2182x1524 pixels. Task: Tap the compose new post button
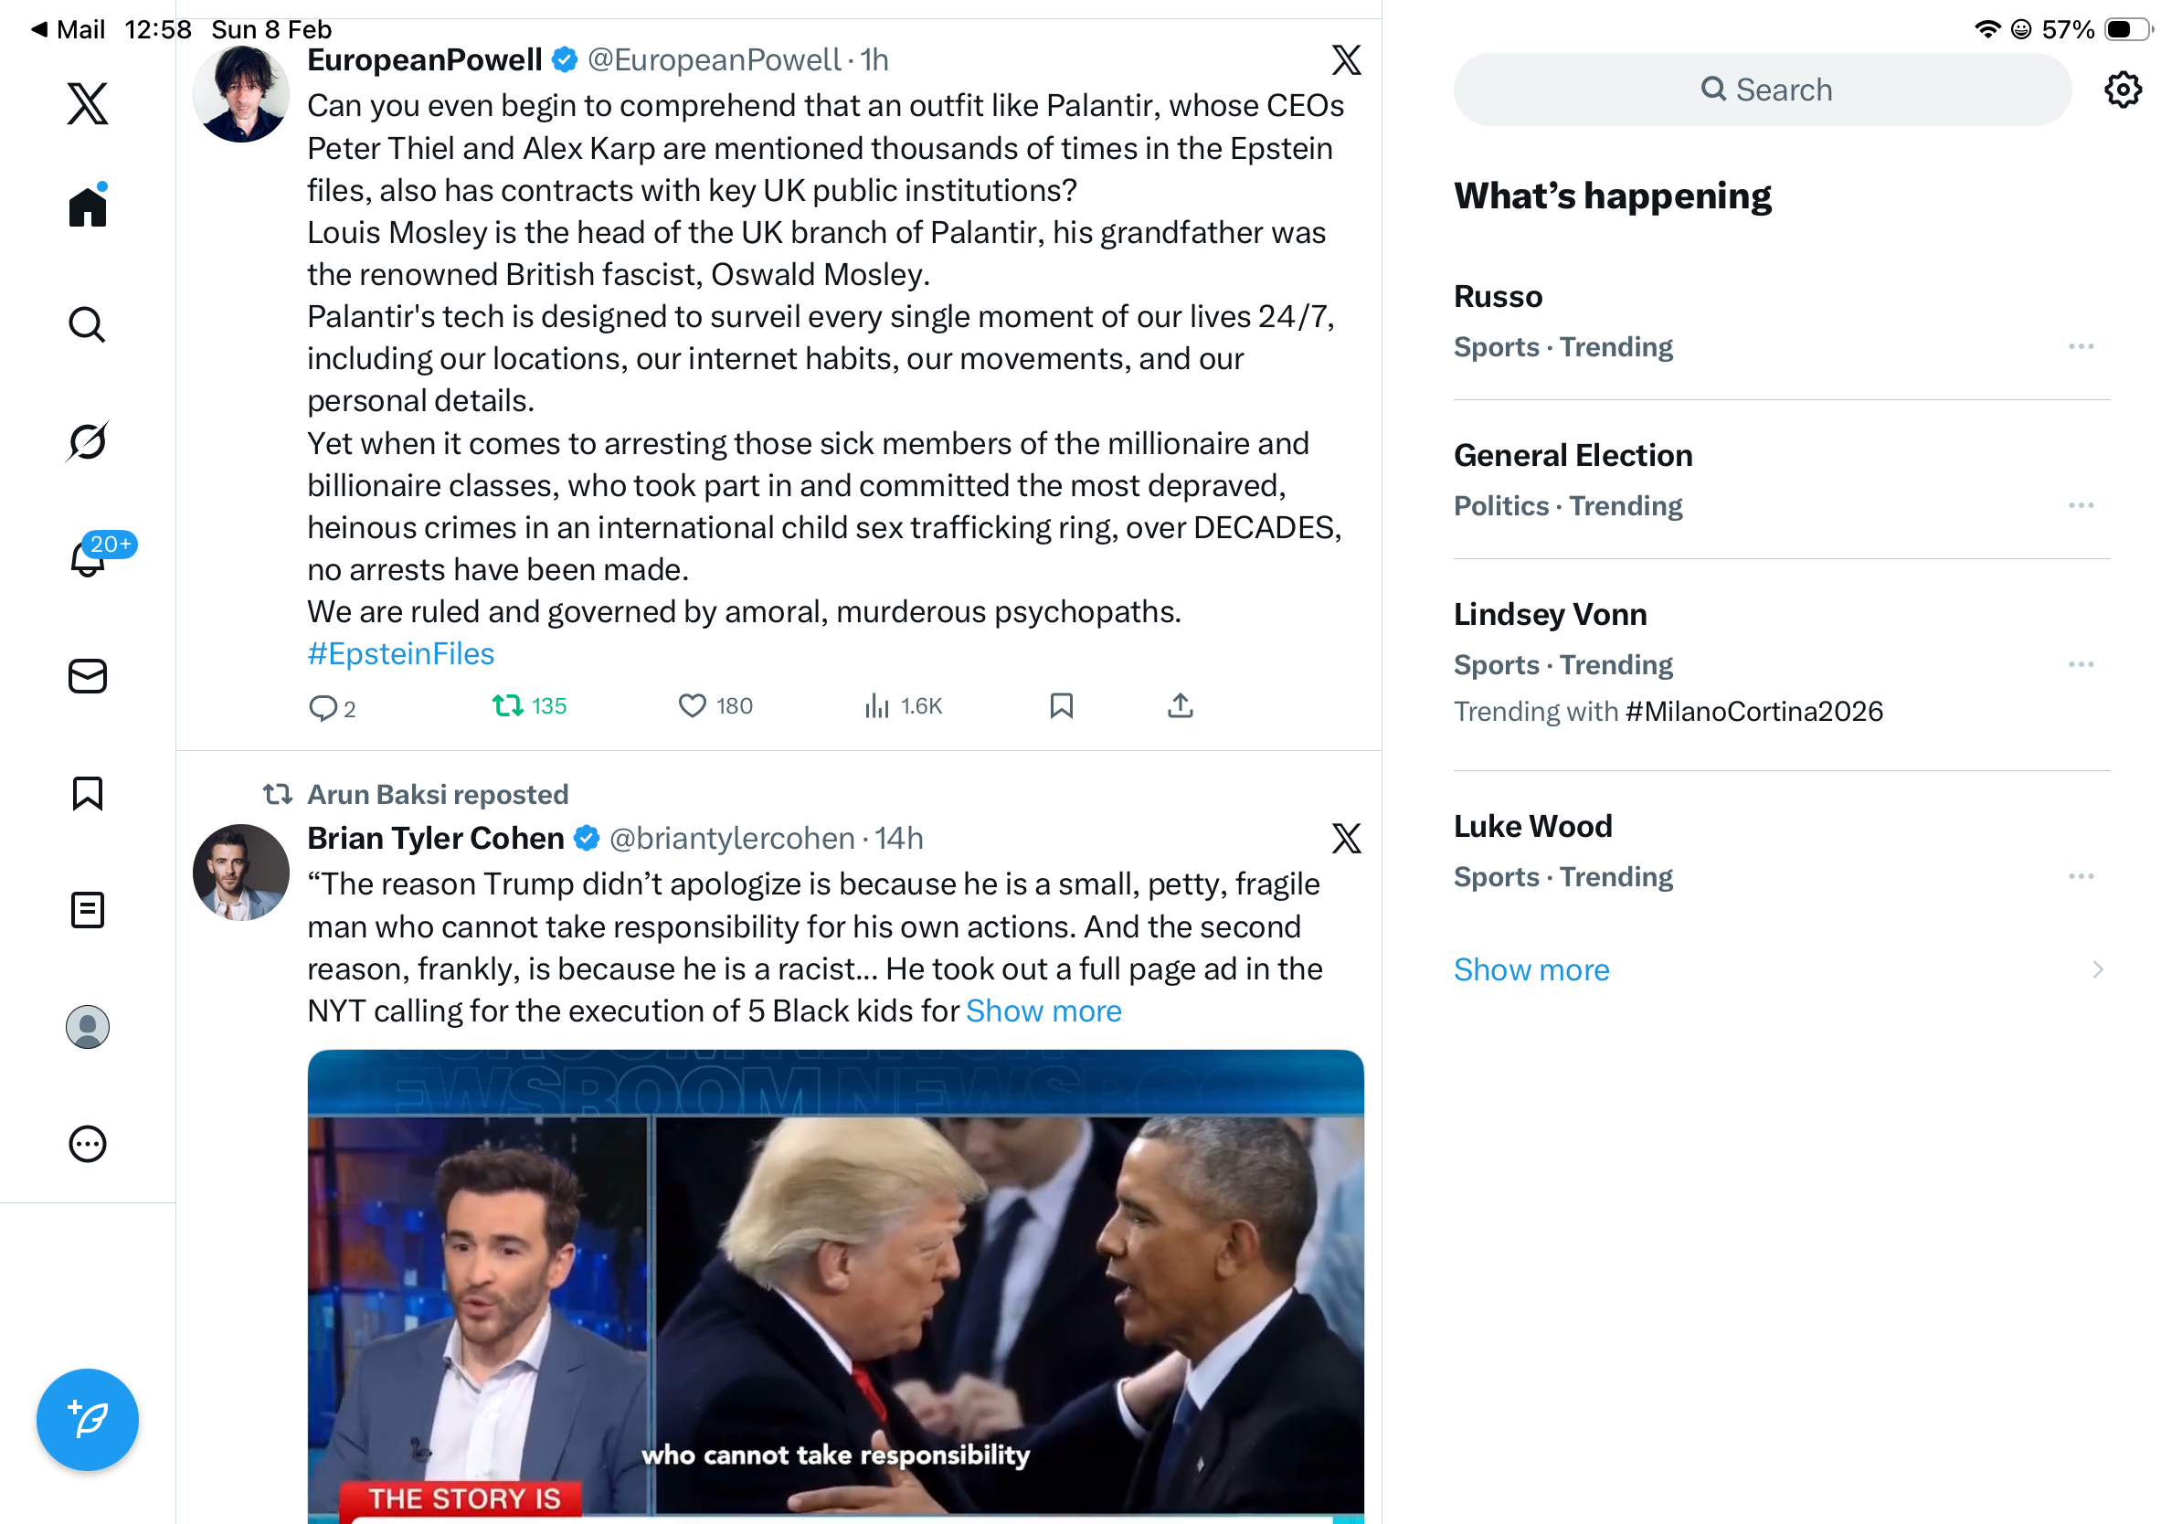[x=88, y=1419]
